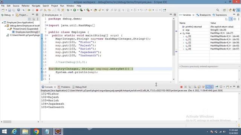Image resolution: width=241 pixels, height=135 pixels.
Task: Click the Coverage launch icon
Action: (81, 10)
